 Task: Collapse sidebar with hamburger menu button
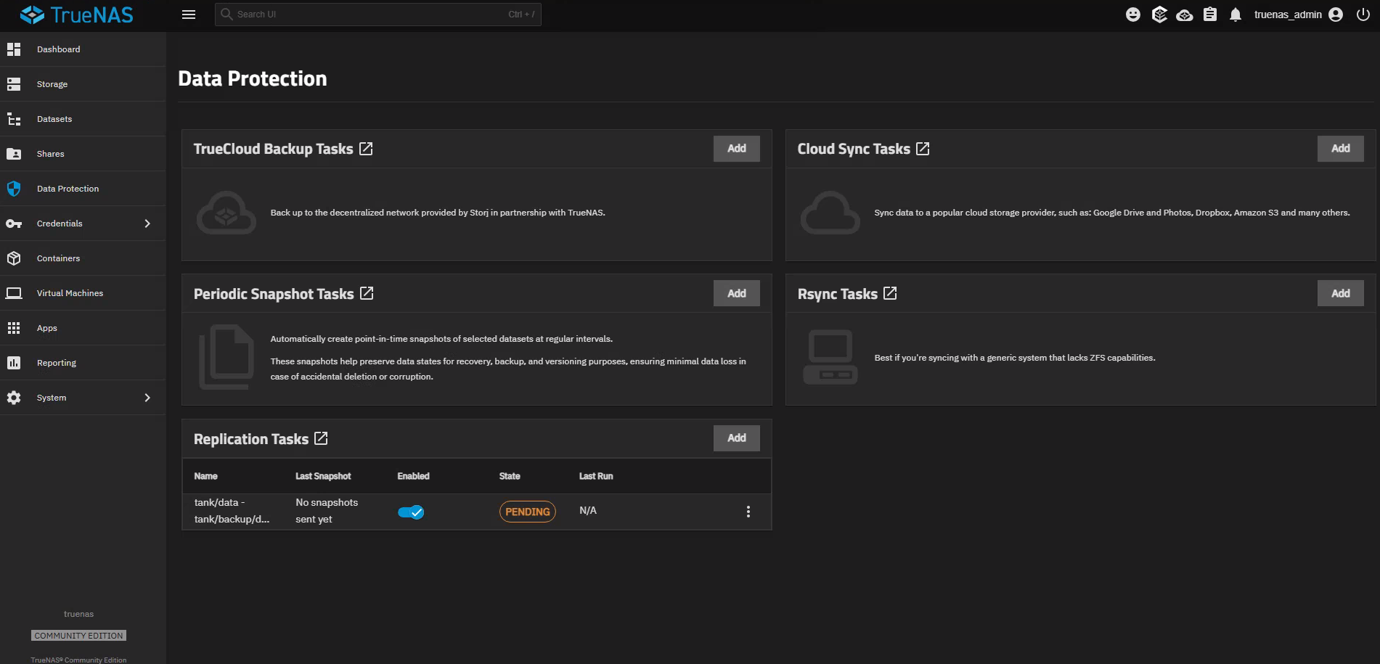pyautogui.click(x=189, y=15)
